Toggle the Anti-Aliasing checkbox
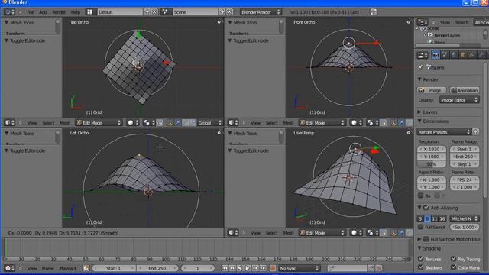Viewport: 489px width, 275px height. (x=426, y=208)
